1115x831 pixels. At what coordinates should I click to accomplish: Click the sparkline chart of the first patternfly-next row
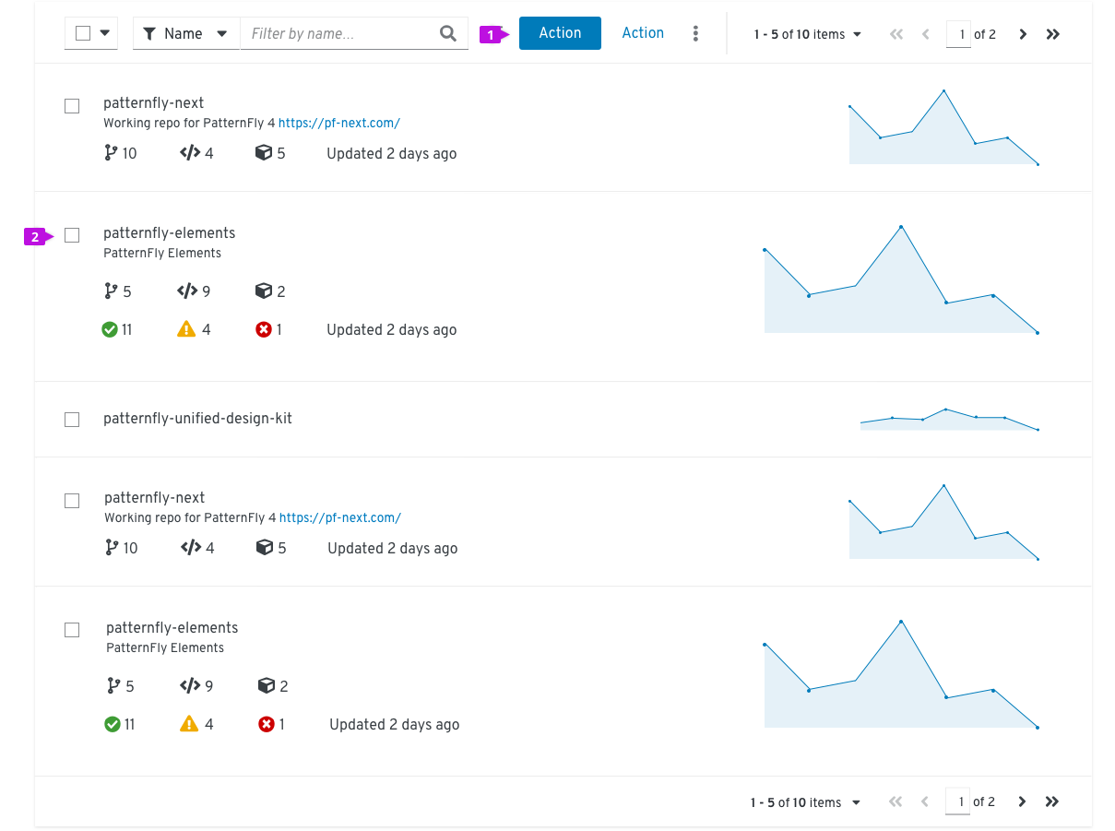coord(944,127)
